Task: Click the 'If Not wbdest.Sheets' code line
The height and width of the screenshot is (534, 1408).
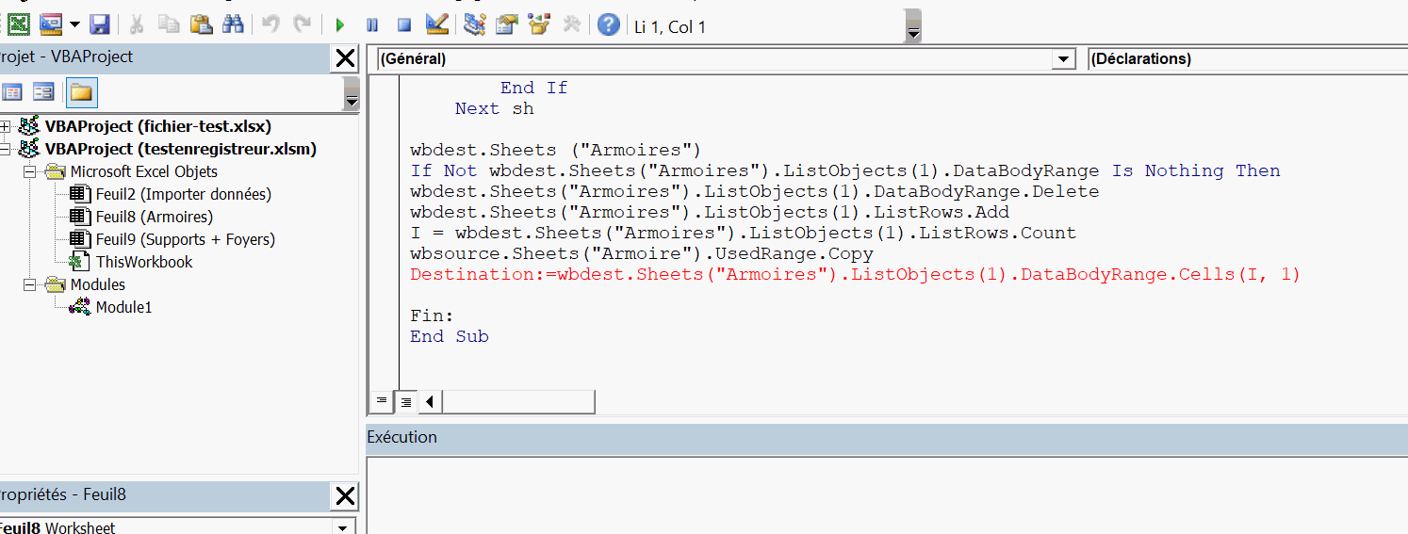Action: tap(845, 171)
